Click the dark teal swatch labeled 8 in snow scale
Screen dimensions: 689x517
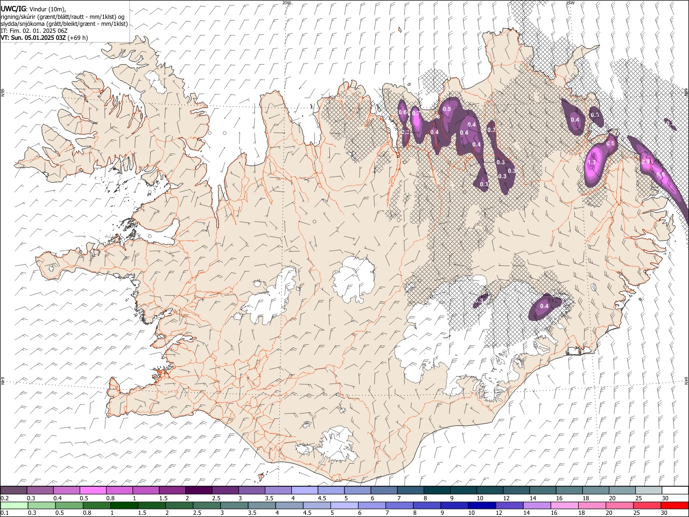click(x=438, y=490)
